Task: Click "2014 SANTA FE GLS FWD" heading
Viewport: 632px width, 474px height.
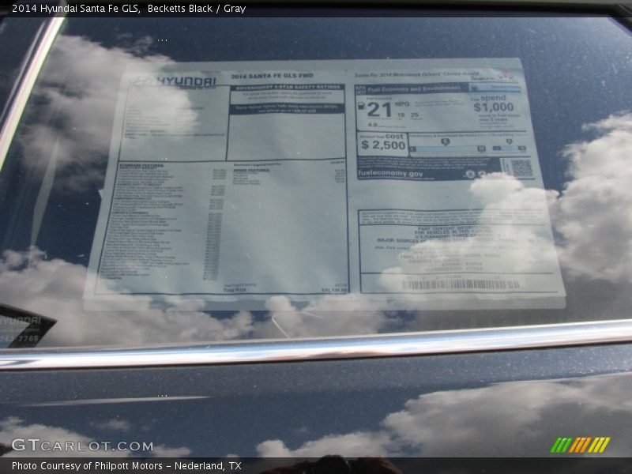Action: click(x=272, y=76)
